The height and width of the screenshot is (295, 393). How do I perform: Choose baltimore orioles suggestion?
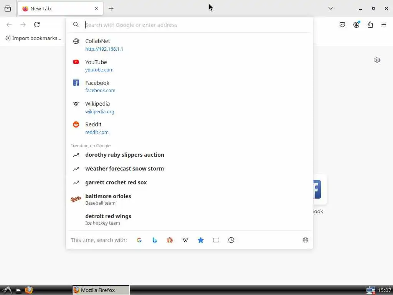(x=190, y=199)
